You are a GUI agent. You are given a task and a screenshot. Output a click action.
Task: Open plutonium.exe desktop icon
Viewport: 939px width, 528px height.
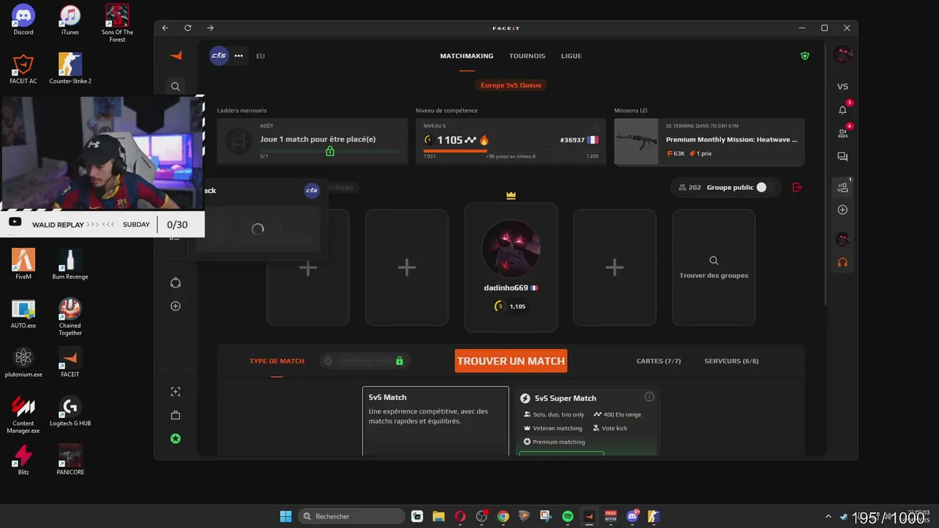pos(23,362)
